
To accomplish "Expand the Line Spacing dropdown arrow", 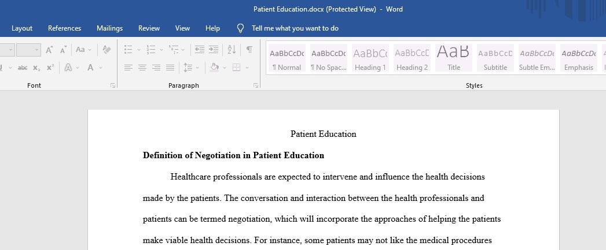I will (x=197, y=68).
